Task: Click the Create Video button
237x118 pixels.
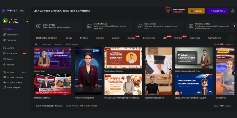Action: [217, 11]
